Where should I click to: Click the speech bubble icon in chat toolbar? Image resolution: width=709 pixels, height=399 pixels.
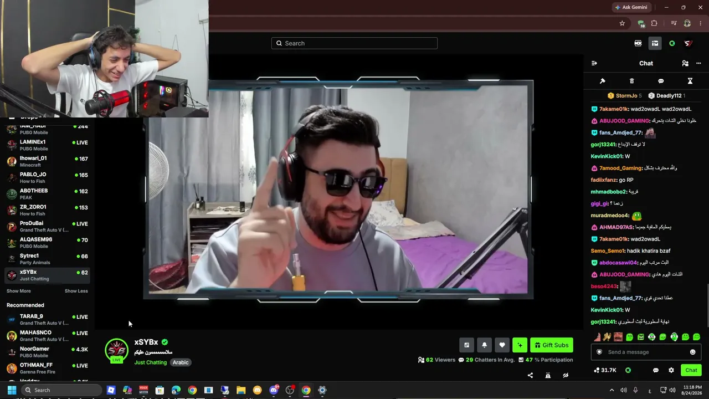pyautogui.click(x=661, y=81)
